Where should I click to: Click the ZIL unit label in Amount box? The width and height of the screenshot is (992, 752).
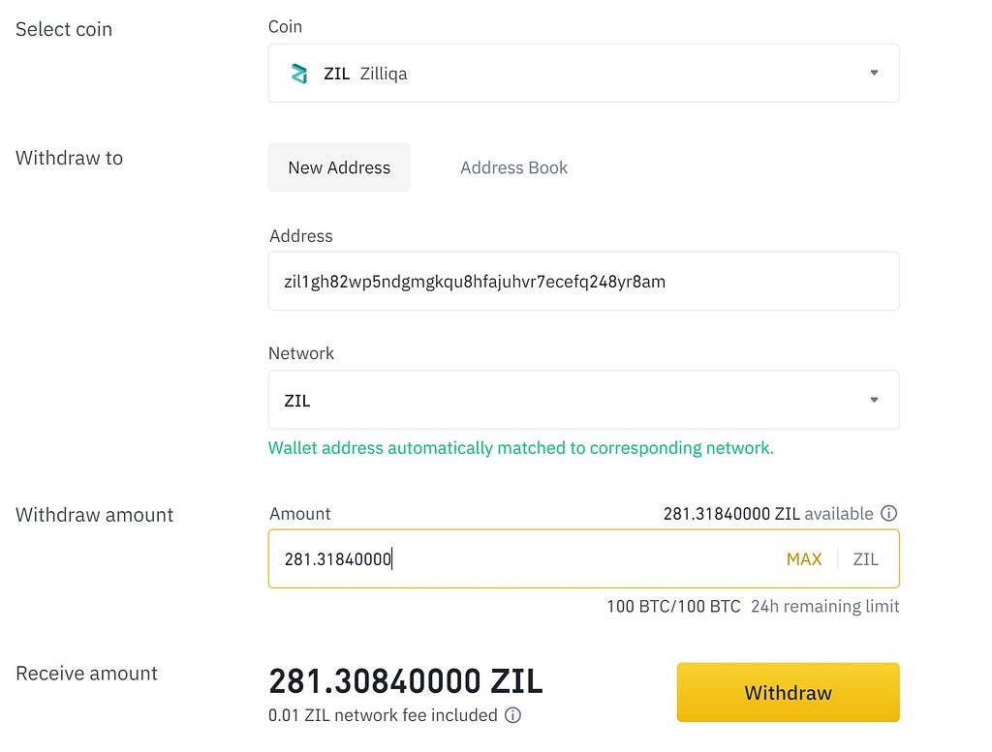(x=865, y=559)
